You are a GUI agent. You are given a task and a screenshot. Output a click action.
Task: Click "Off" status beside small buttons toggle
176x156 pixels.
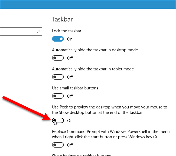tap(70, 96)
